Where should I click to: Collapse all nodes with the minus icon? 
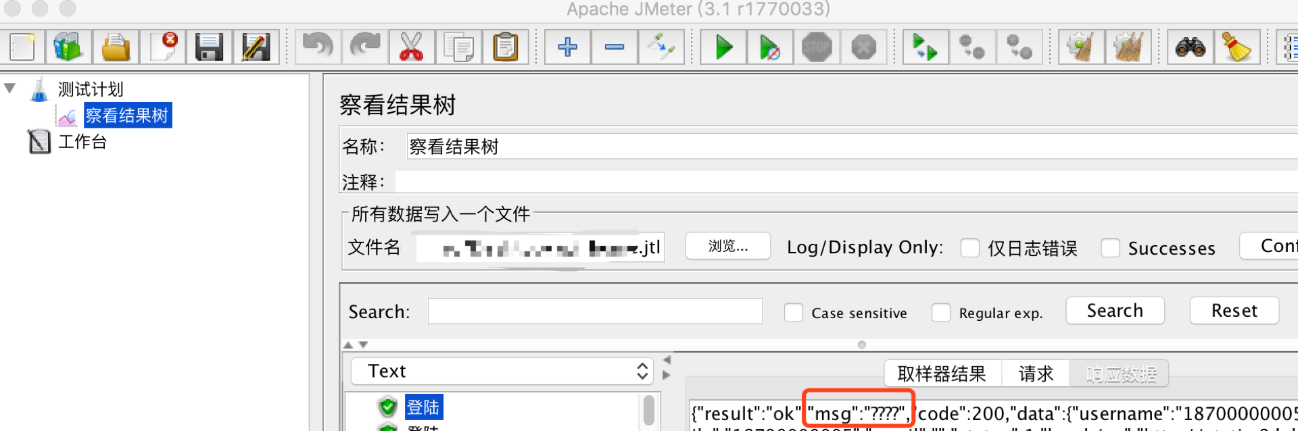[x=615, y=47]
